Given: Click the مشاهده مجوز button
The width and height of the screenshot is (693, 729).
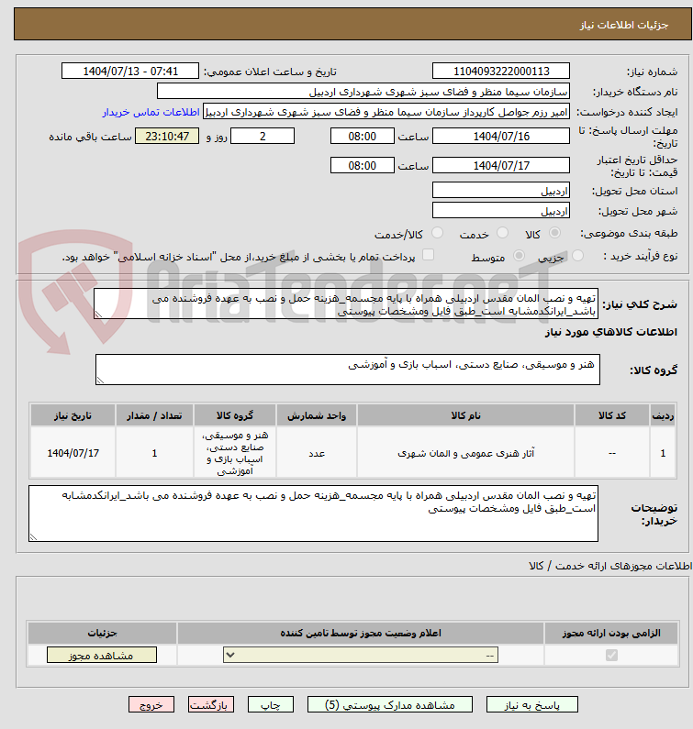Looking at the screenshot, I should [102, 656].
